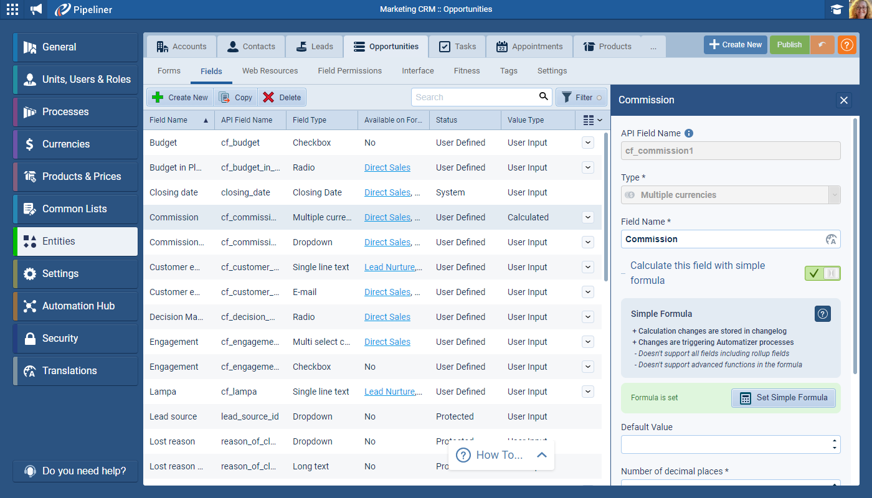Click the Set Simple Formula button
The width and height of the screenshot is (872, 498).
(x=783, y=398)
